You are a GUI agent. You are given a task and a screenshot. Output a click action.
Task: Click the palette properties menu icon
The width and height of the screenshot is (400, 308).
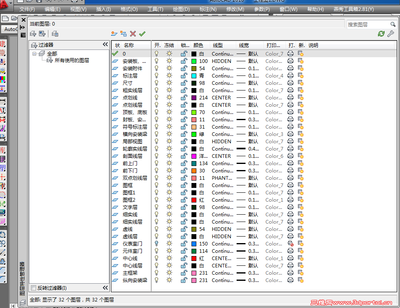coord(23,35)
